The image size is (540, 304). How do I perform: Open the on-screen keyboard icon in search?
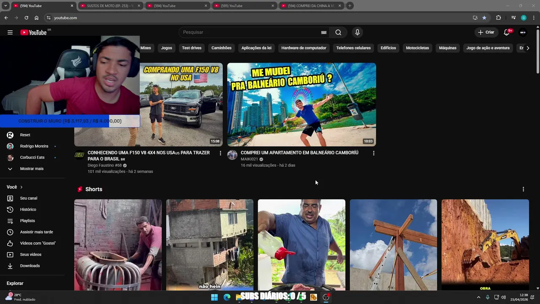click(x=324, y=33)
